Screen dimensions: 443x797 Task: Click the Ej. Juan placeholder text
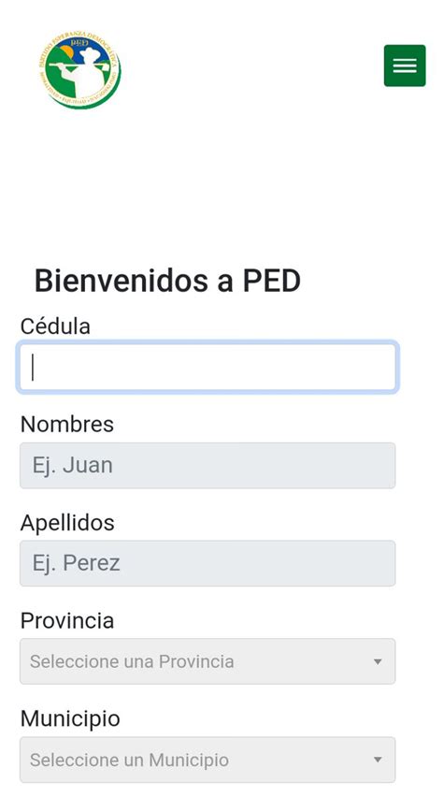point(73,466)
